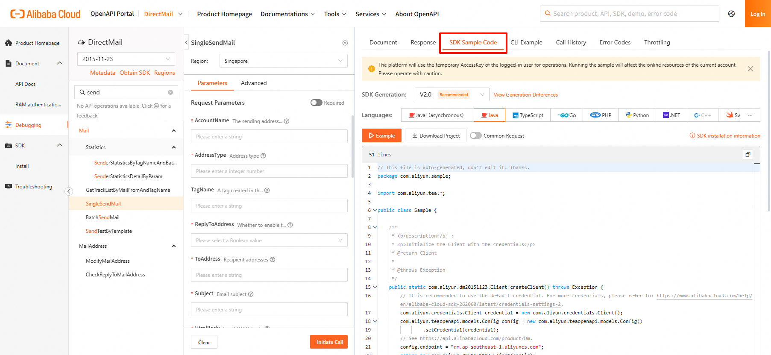
Task: Click the Debugging sliders icon in sidebar
Action: (x=8, y=125)
